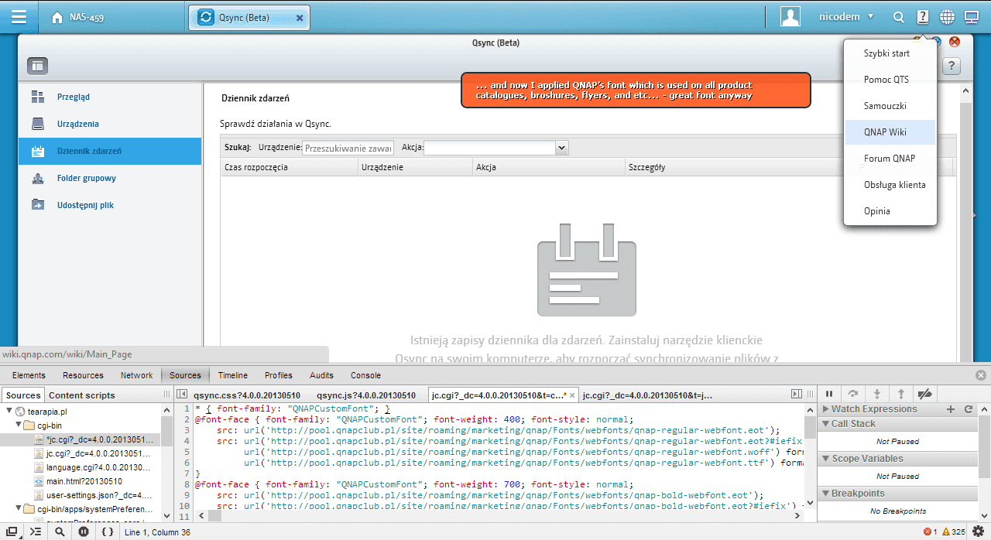Open the nicodem user dropdown

[x=847, y=16]
